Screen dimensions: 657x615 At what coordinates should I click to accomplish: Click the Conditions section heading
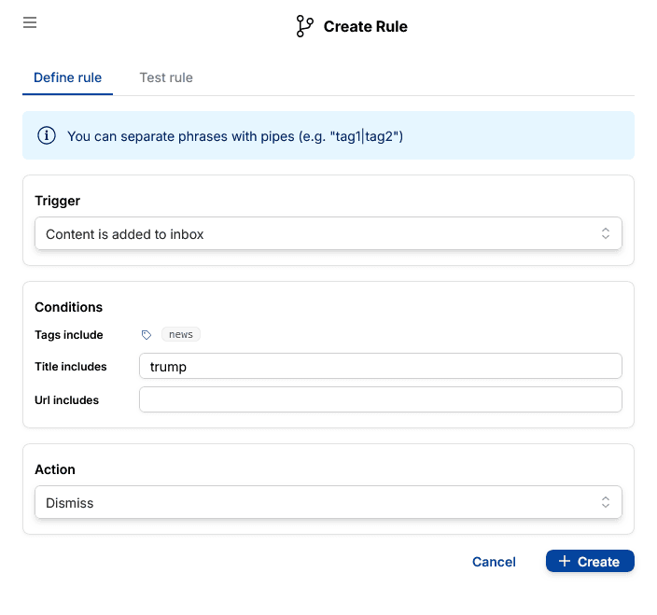click(x=69, y=307)
